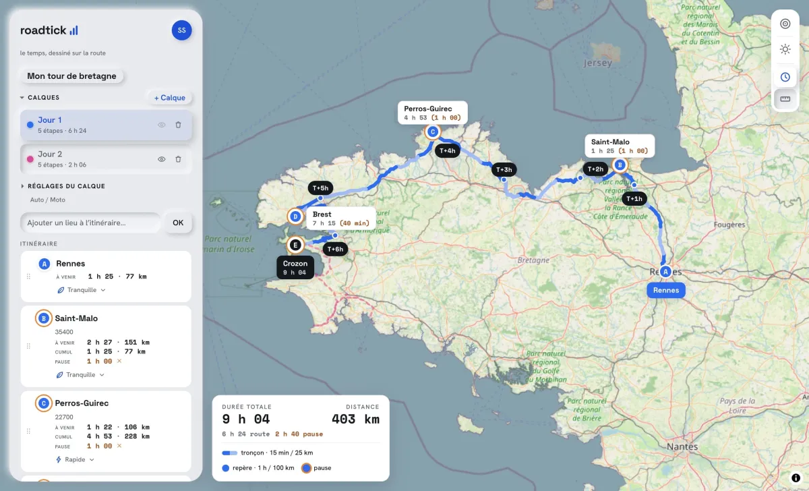
Task: Delete the Jour 2 layer
Action: click(x=178, y=159)
